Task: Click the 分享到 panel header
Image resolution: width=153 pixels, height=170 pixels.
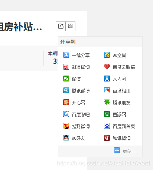Action: 100,42
